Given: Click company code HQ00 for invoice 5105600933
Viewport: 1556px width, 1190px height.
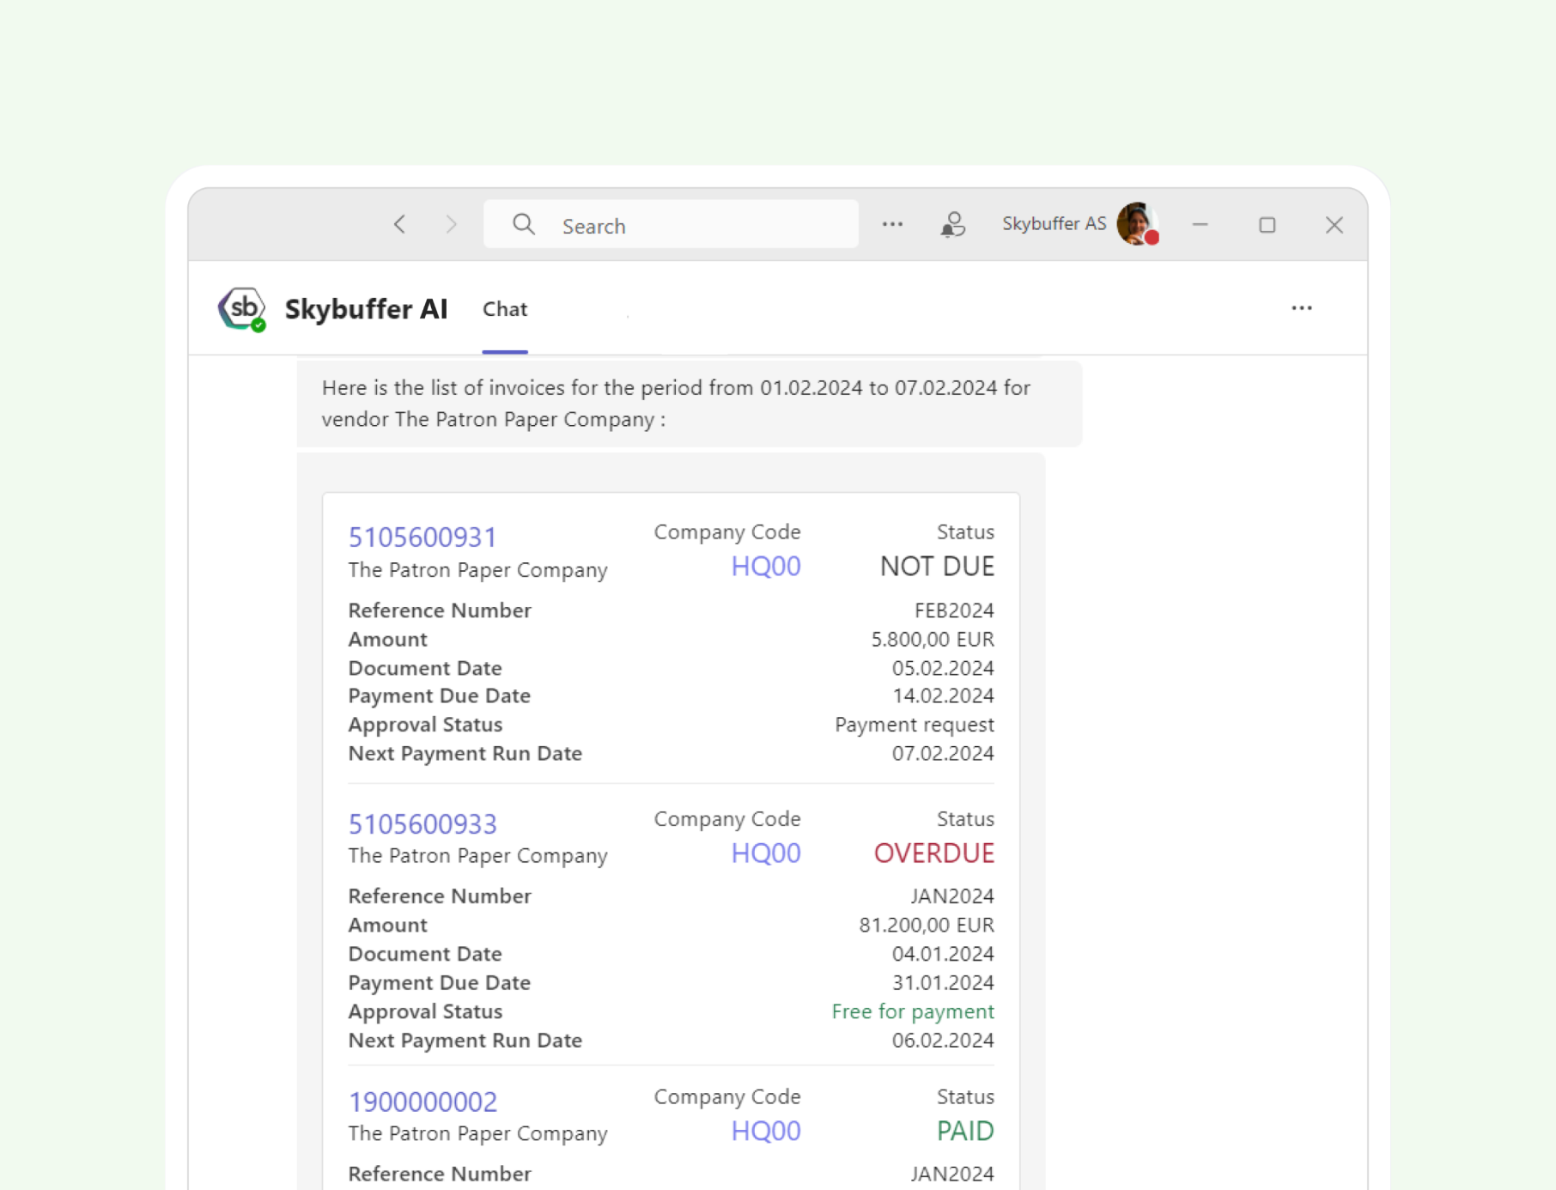Looking at the screenshot, I should (x=765, y=853).
